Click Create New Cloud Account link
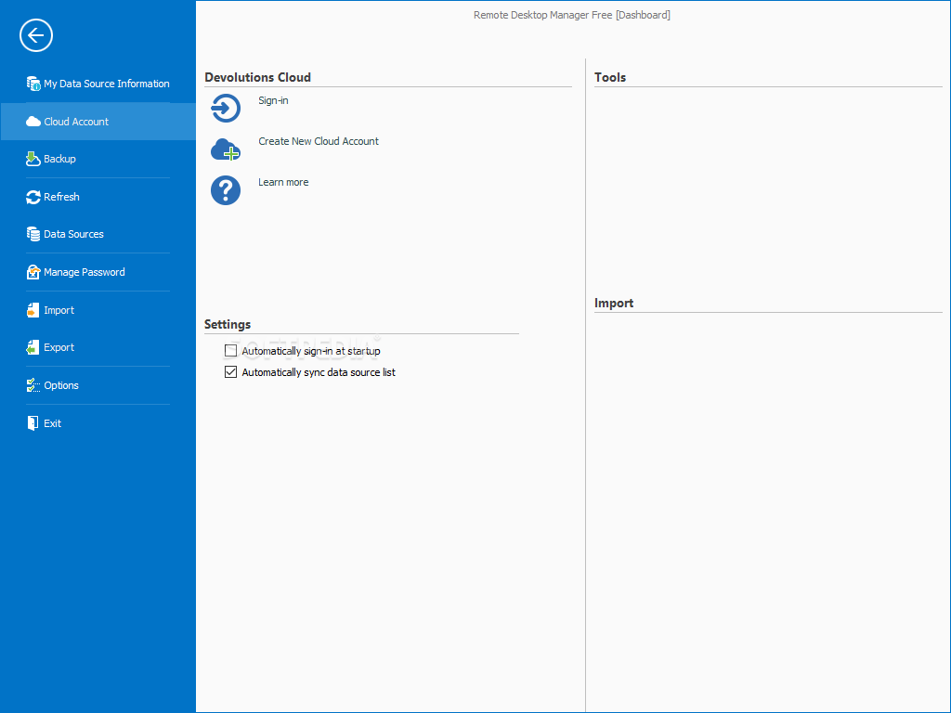 click(x=319, y=141)
